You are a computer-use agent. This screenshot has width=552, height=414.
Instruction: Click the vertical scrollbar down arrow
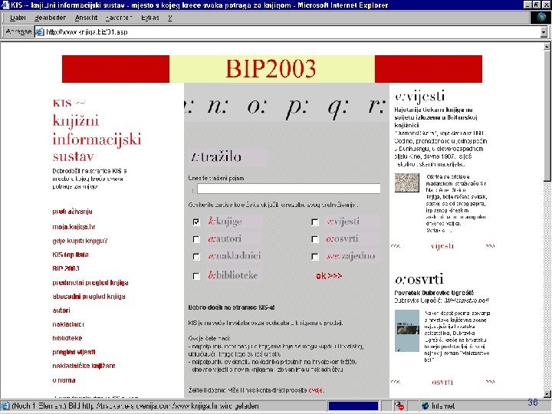pyautogui.click(x=547, y=393)
